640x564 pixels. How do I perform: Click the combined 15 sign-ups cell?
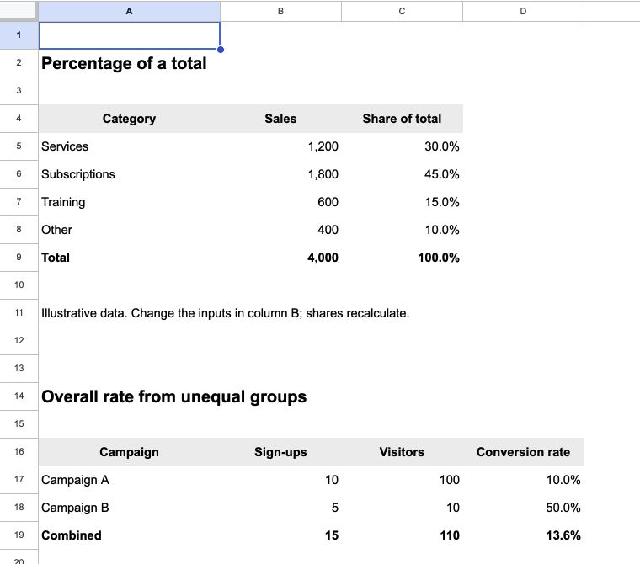280,535
